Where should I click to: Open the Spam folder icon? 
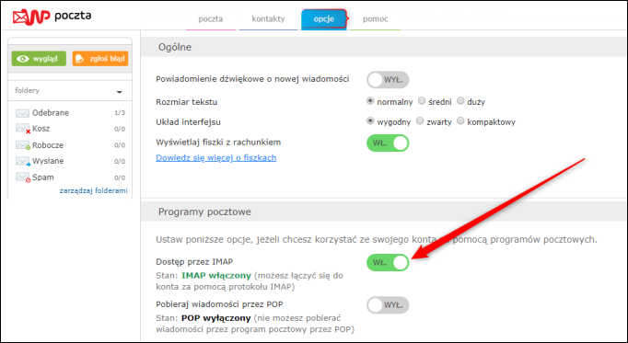(x=23, y=177)
